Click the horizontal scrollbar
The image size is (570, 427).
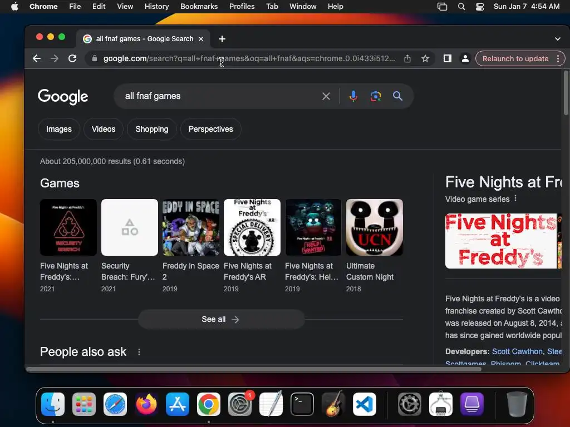(253, 369)
